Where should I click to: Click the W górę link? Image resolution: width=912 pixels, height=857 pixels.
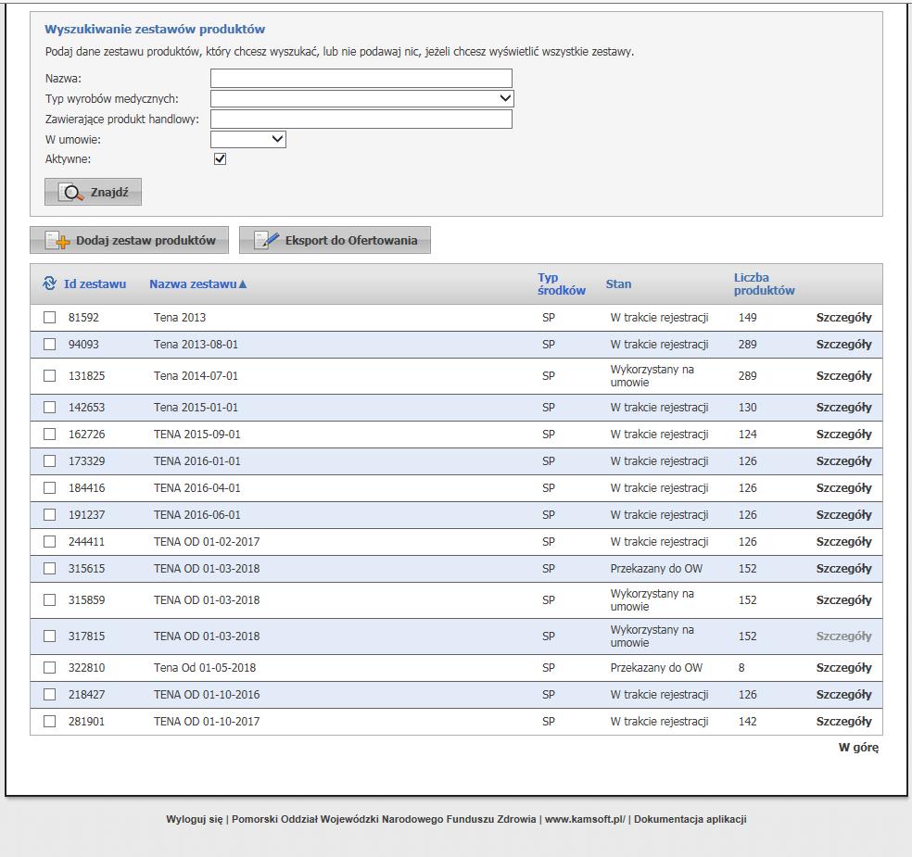click(x=858, y=747)
